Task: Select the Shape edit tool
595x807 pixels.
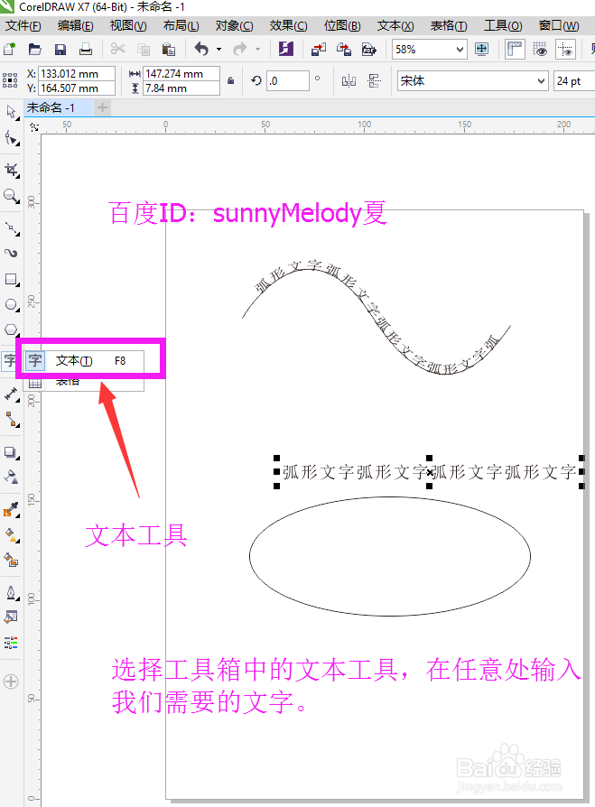Action: point(12,138)
